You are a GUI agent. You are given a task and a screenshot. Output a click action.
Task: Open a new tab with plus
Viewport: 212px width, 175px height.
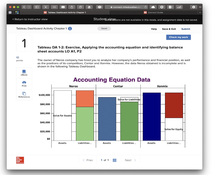(x=200, y=12)
